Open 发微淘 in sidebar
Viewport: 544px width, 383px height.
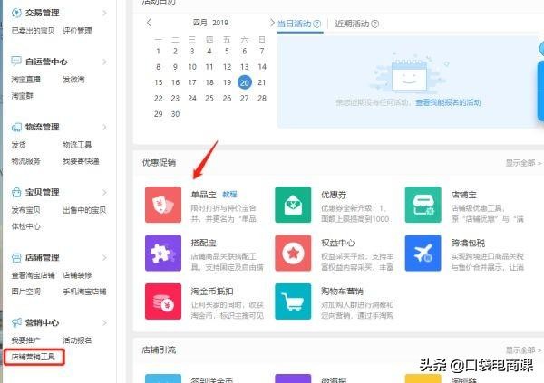point(73,80)
